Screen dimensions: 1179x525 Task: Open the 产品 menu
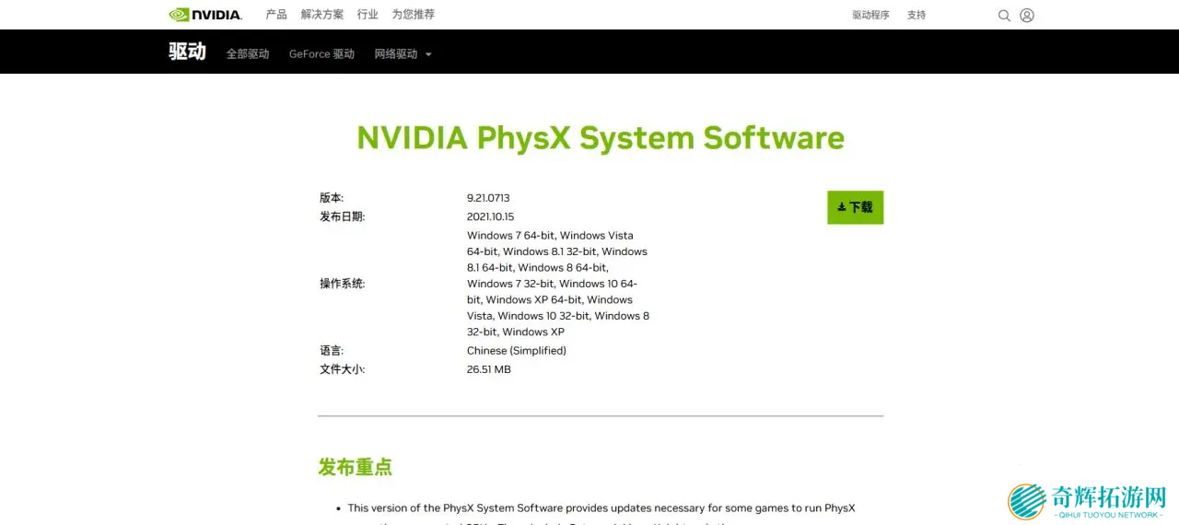[276, 15]
